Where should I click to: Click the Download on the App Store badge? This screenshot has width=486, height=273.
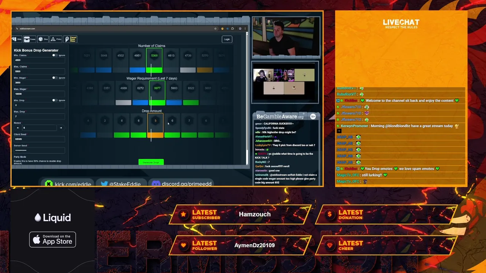click(x=52, y=239)
